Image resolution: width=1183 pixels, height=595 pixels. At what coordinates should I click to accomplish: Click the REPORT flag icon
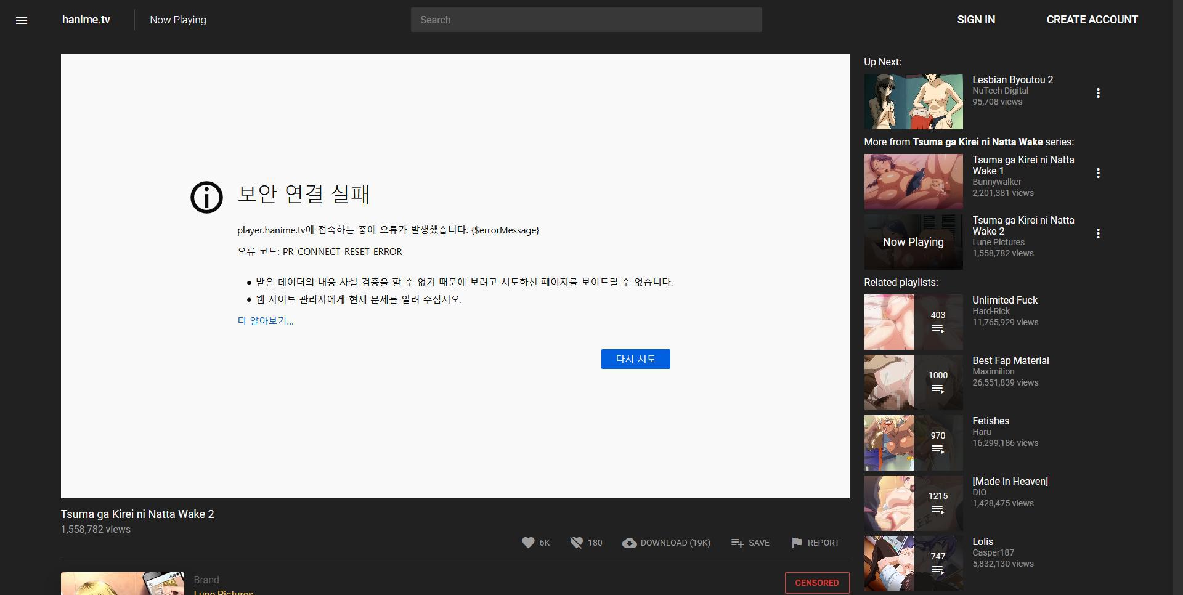pyautogui.click(x=797, y=543)
